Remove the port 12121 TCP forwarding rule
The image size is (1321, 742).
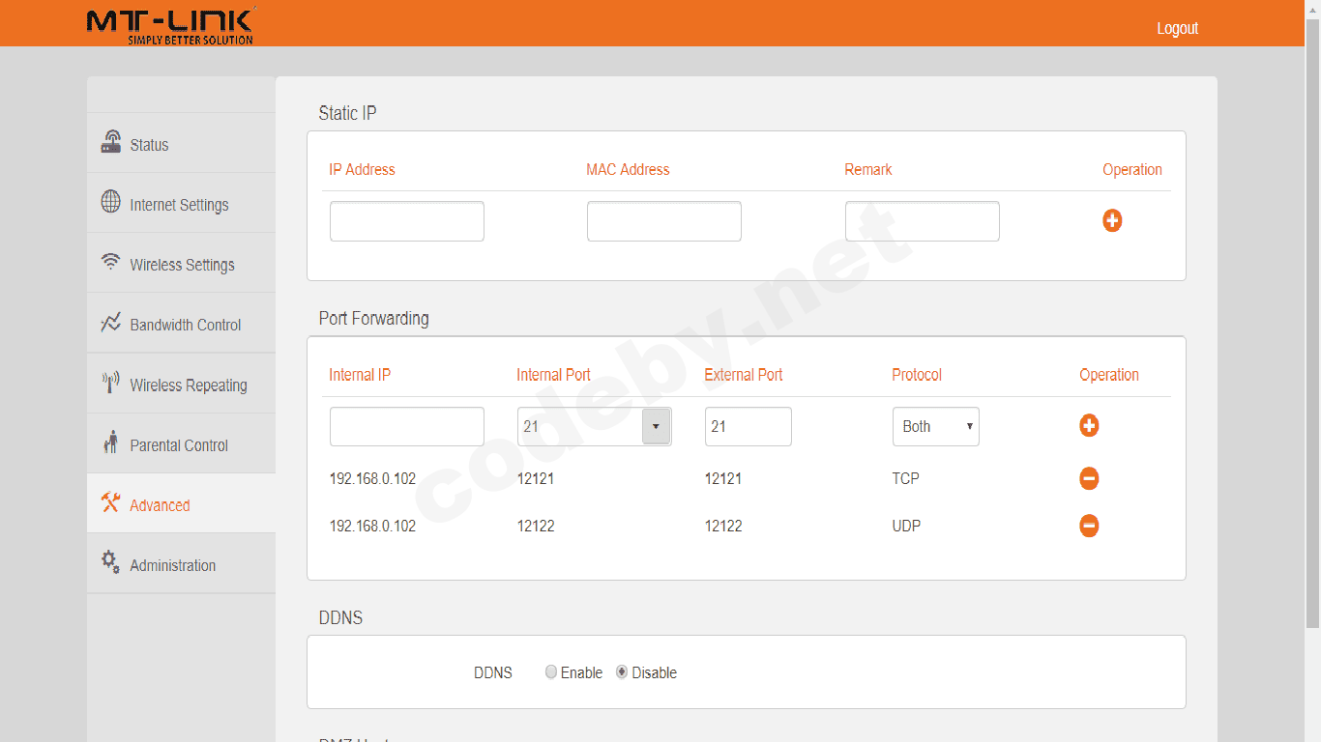(x=1089, y=478)
